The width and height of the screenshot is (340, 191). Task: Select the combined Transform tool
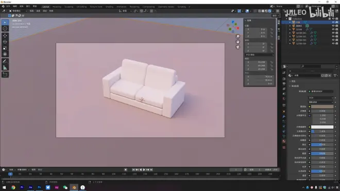pyautogui.click(x=5, y=54)
